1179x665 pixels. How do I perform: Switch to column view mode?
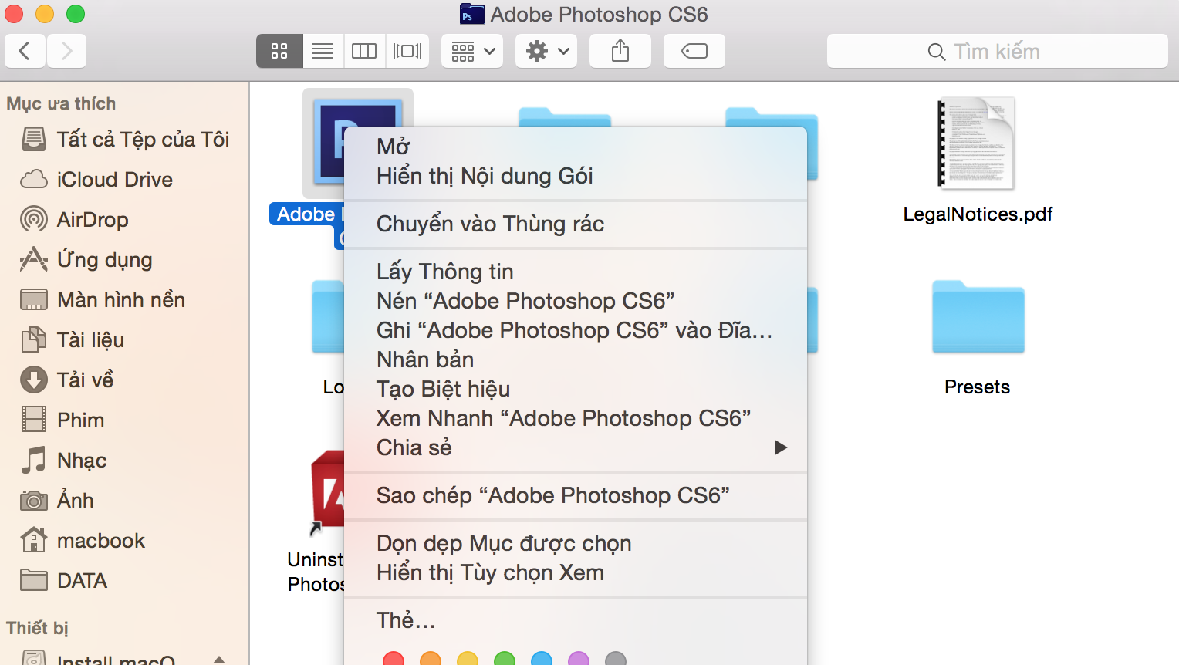coord(364,51)
